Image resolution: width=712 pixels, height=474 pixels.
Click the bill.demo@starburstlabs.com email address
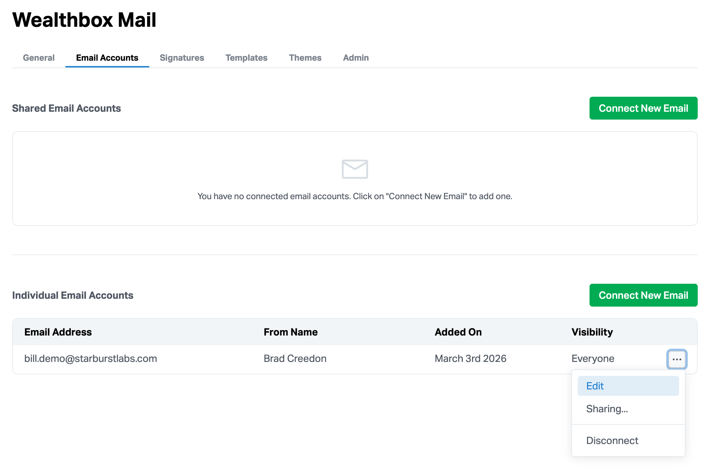[x=91, y=358]
